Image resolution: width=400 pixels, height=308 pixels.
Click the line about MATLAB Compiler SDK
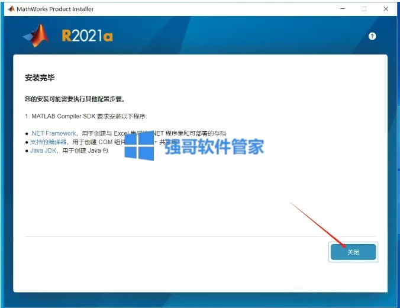coord(86,117)
